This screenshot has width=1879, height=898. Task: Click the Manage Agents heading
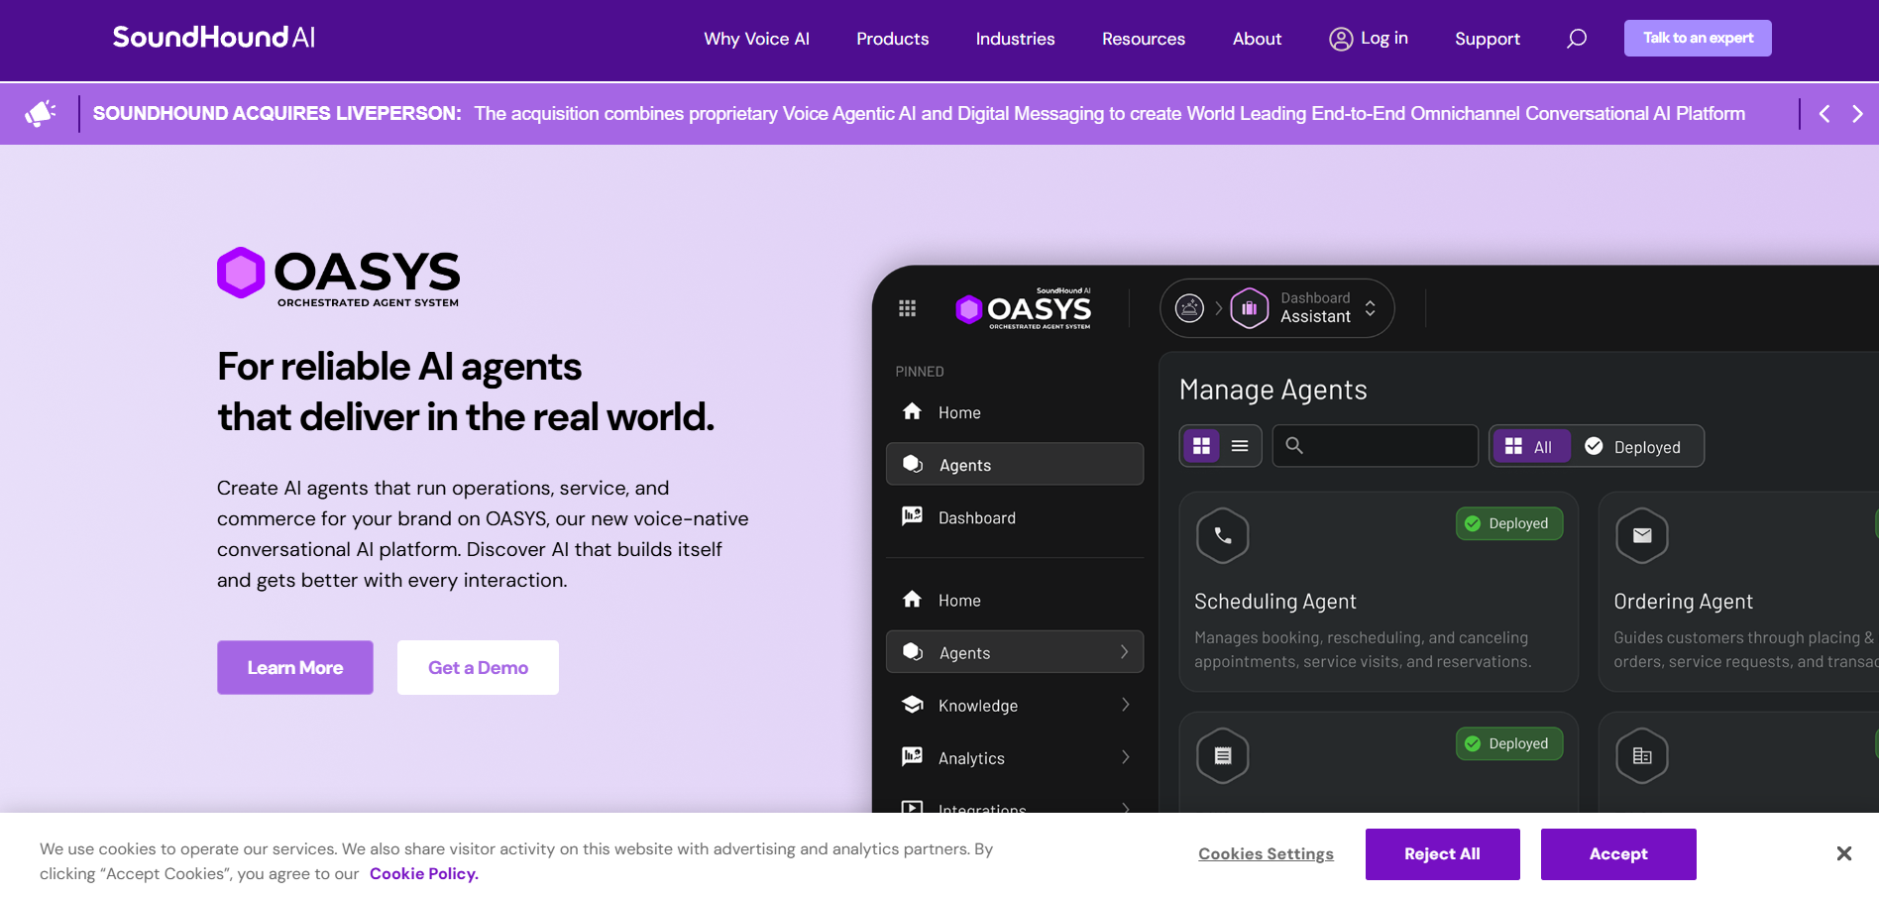(1272, 390)
